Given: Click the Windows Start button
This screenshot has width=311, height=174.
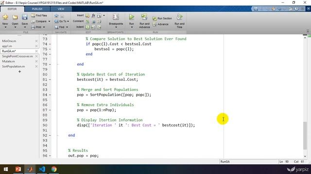Looking at the screenshot, I should pos(6,169).
